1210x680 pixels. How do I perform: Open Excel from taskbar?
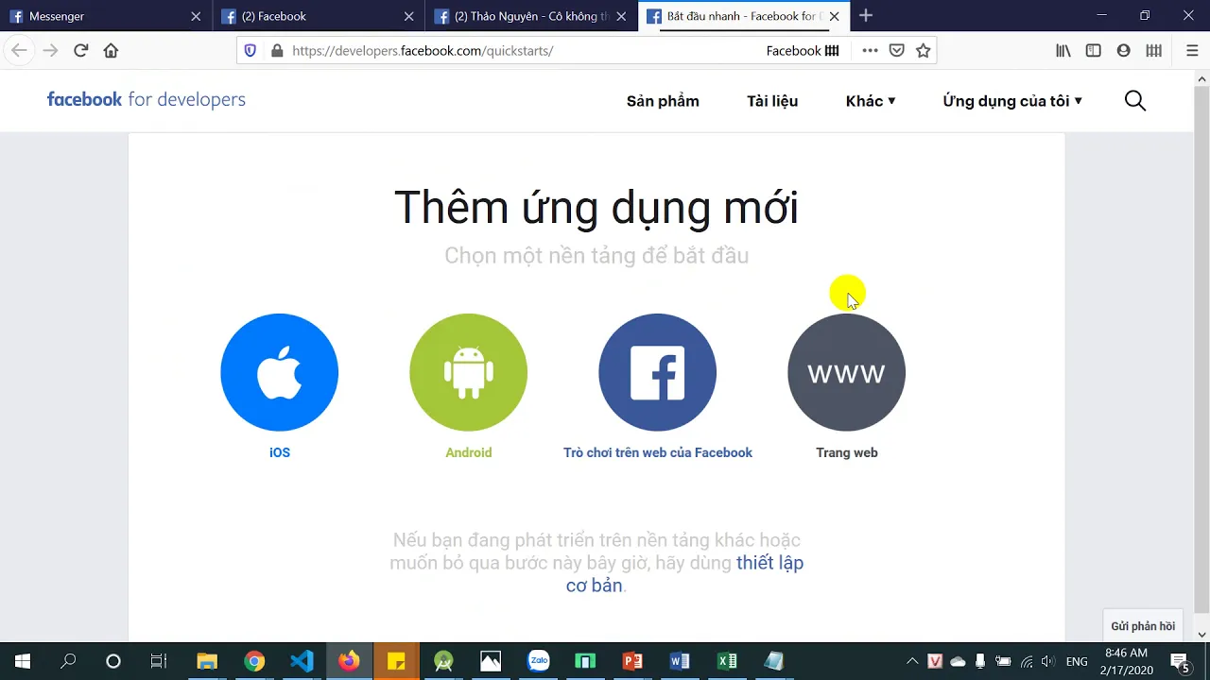click(x=727, y=661)
